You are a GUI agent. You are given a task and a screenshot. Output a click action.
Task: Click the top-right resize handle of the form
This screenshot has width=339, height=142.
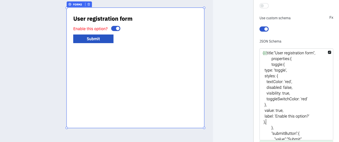click(204, 8)
